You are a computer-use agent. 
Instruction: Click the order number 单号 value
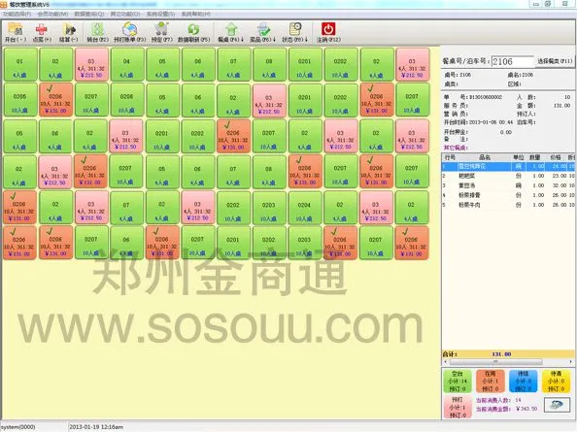(486, 97)
